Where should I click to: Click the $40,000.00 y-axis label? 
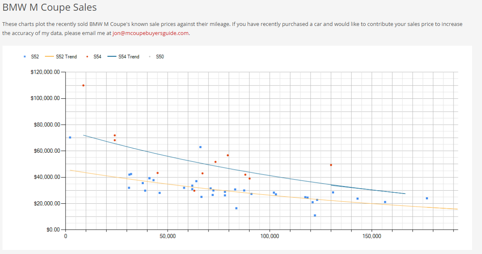47,177
